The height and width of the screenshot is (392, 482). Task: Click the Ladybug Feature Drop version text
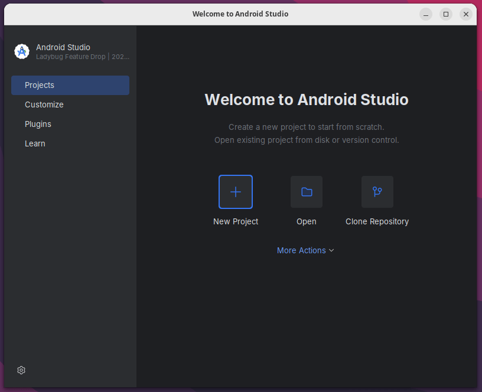(82, 57)
